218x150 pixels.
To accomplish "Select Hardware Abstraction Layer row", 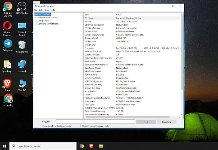I will [x=132, y=98].
